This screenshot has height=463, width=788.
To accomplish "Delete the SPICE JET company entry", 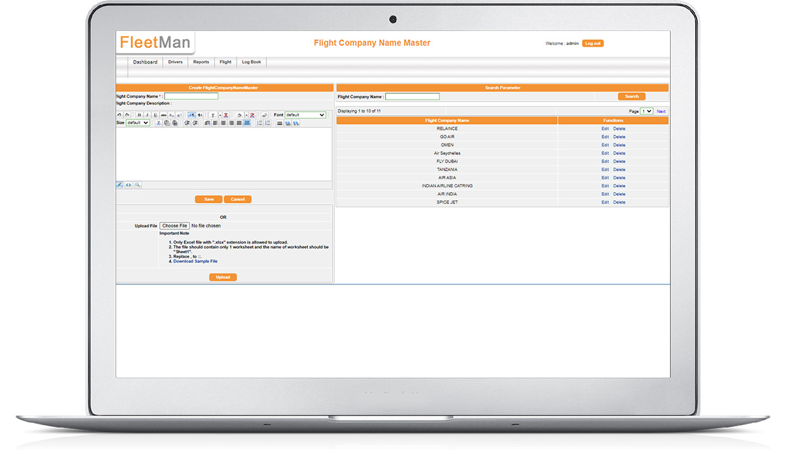I will click(619, 202).
